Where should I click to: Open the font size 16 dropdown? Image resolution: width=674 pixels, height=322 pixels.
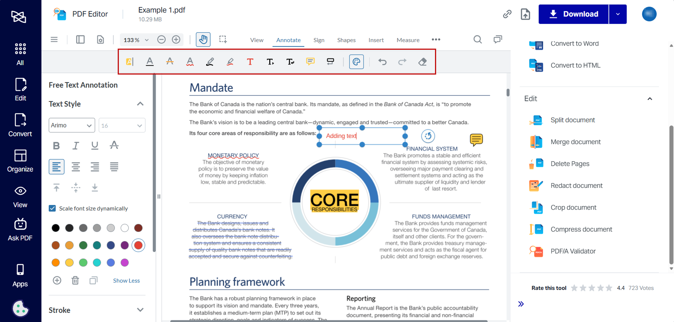tap(122, 125)
